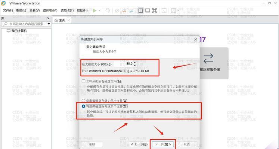This screenshot has height=149, width=279.
Task: Click the stretch guest display icon
Action: [173, 11]
